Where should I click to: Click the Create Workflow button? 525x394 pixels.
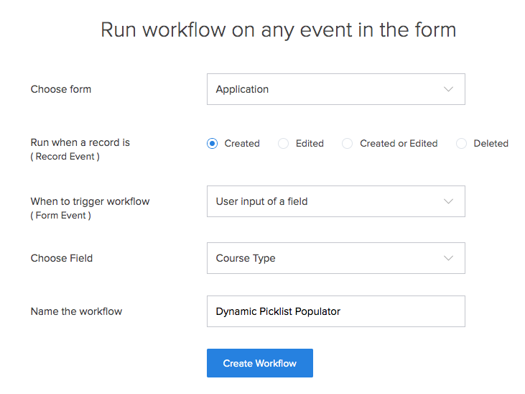260,363
